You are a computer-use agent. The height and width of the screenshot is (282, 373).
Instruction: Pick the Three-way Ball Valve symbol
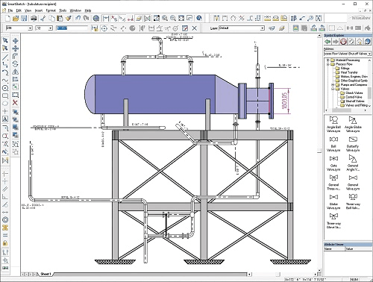click(x=353, y=201)
